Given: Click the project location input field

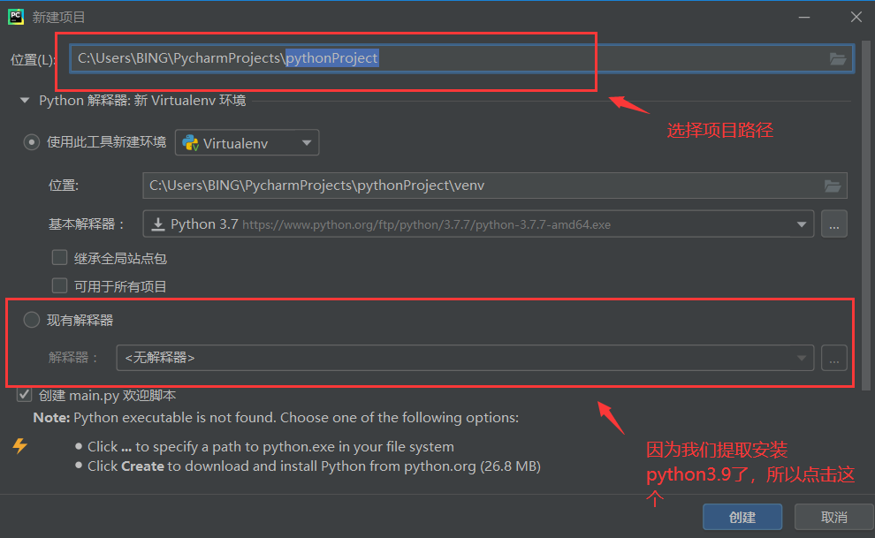Looking at the screenshot, I should click(354, 57).
